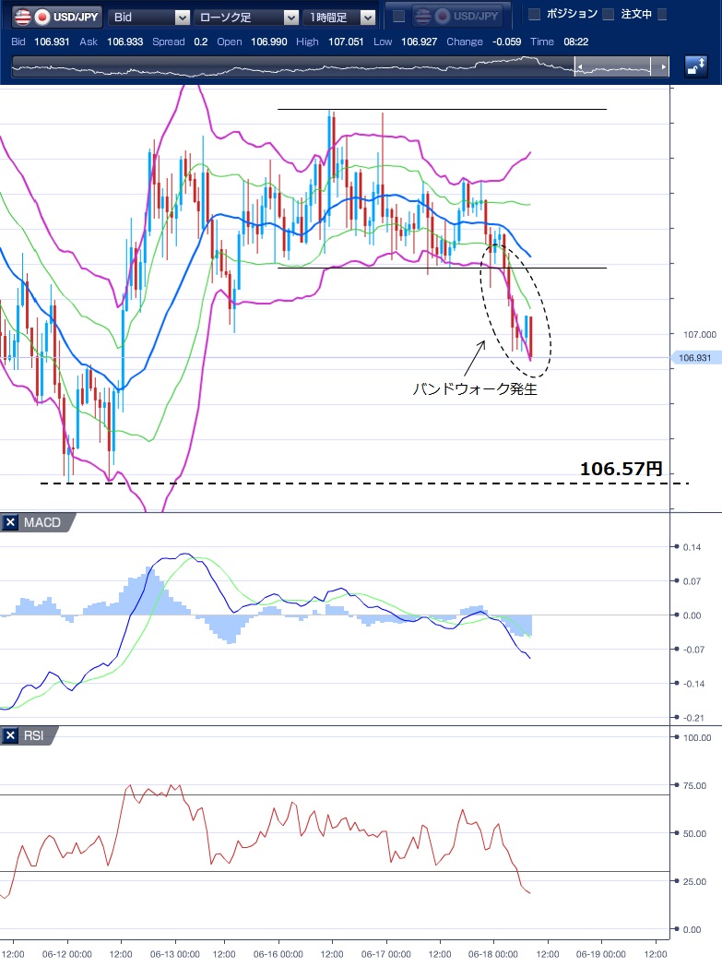
Task: Click the 106.57円 support line label
Action: [x=621, y=470]
